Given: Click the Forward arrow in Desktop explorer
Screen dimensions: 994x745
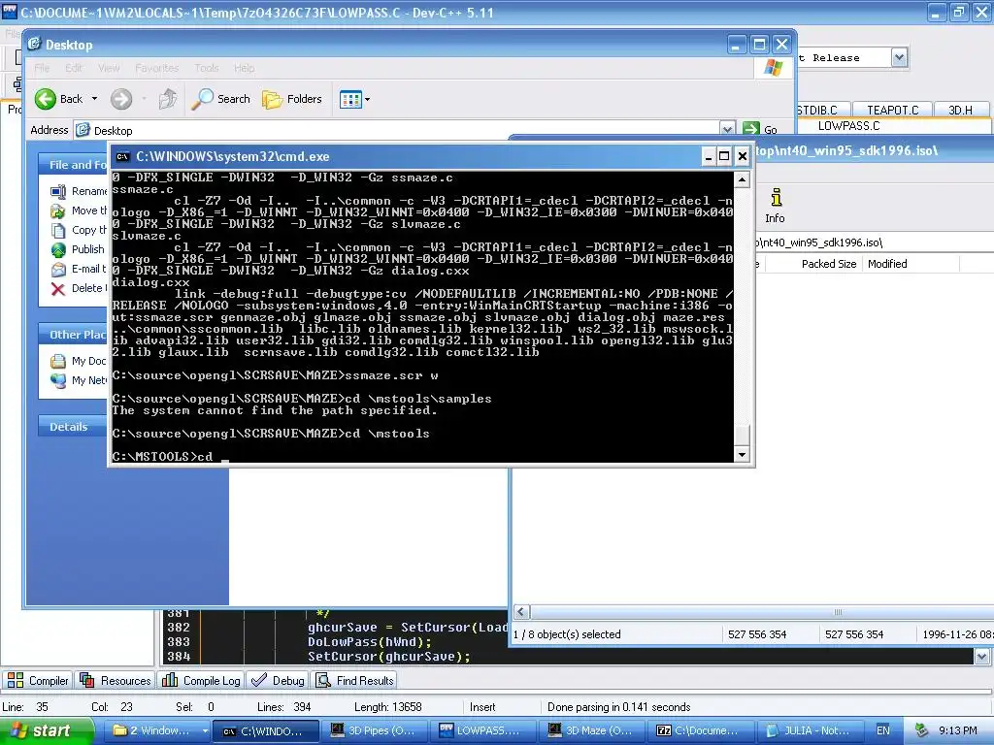Looking at the screenshot, I should 121,99.
